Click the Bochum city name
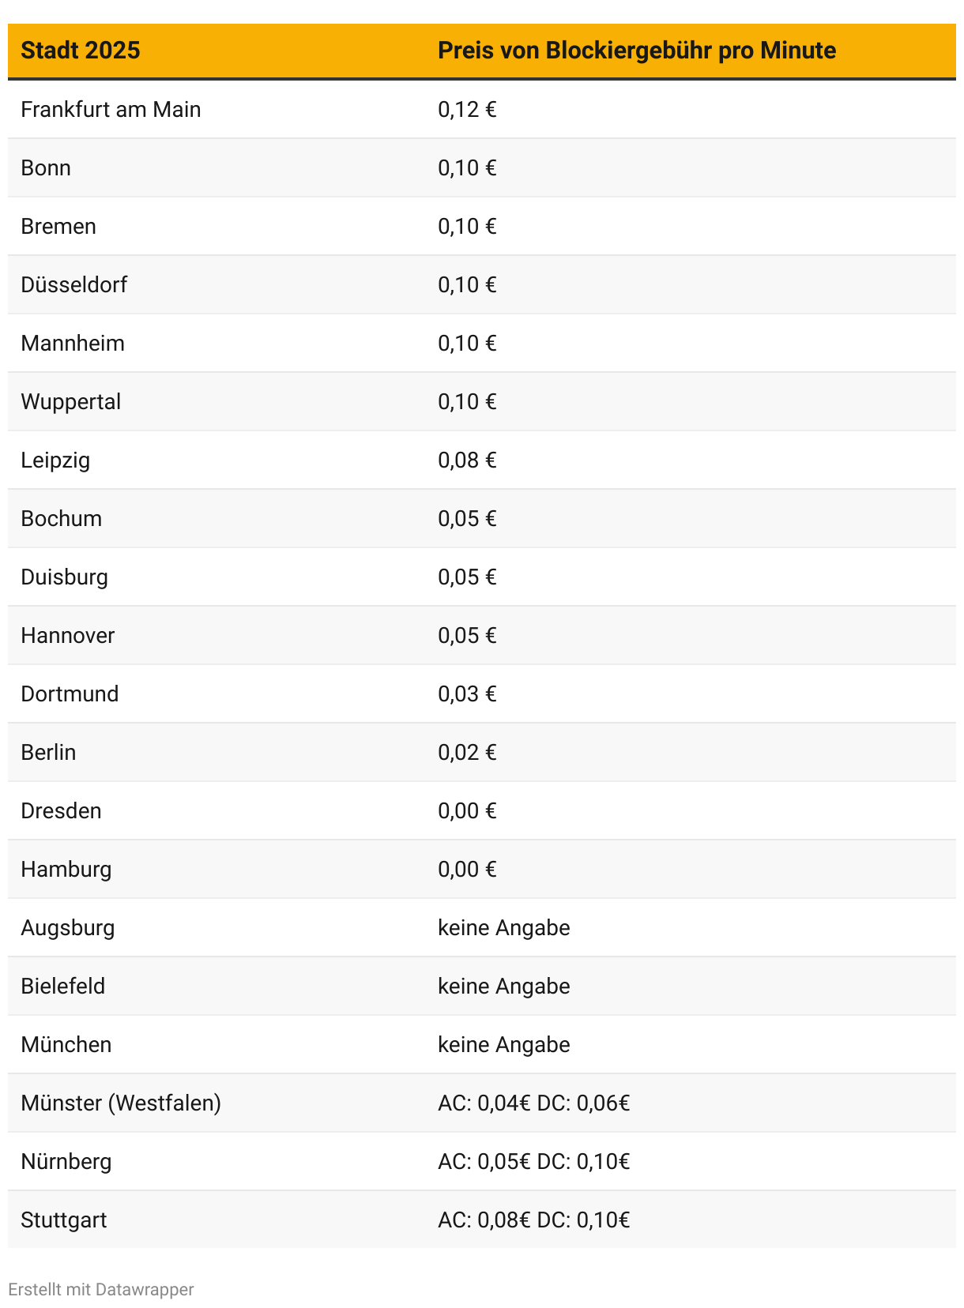964x1308 pixels. click(62, 518)
